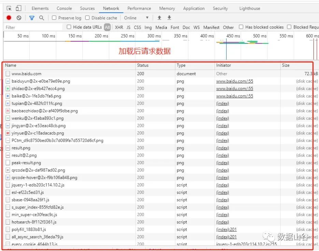Sort by the Status column header
319x251 pixels.
coord(143,65)
